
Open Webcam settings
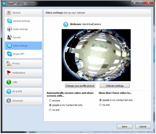pyautogui.click(x=115, y=86)
